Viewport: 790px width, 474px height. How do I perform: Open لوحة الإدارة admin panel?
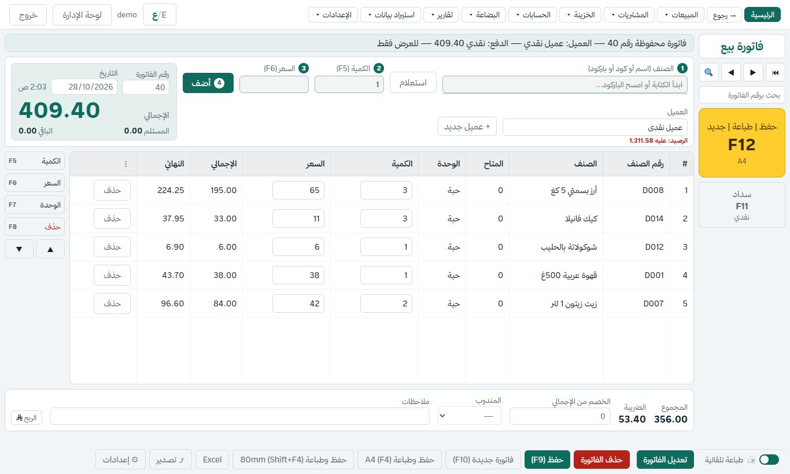click(82, 15)
